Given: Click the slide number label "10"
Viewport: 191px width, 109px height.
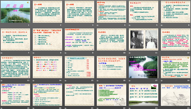Looking at the screenshot, I should pos(124,53).
